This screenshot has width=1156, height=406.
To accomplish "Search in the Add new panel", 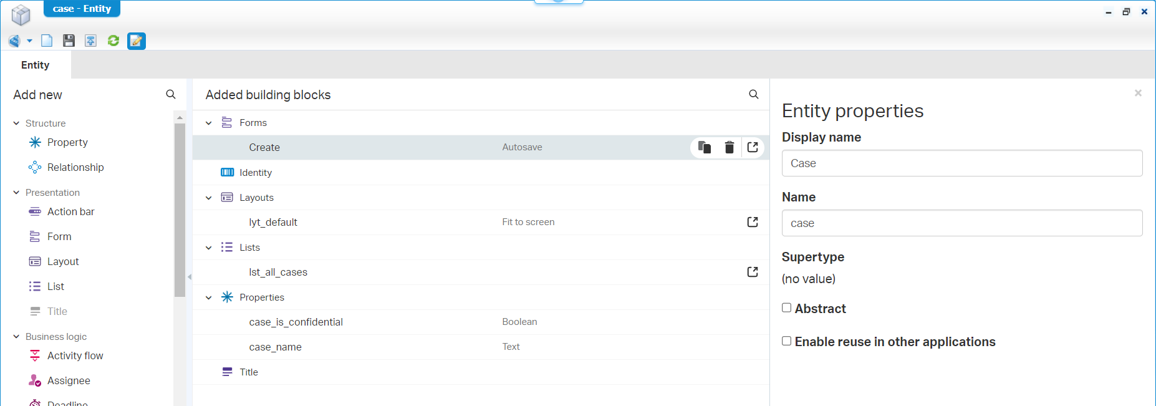I will coord(171,94).
